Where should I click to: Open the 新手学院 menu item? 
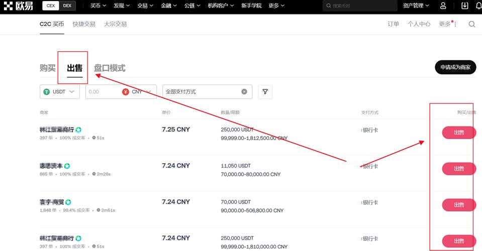click(251, 6)
